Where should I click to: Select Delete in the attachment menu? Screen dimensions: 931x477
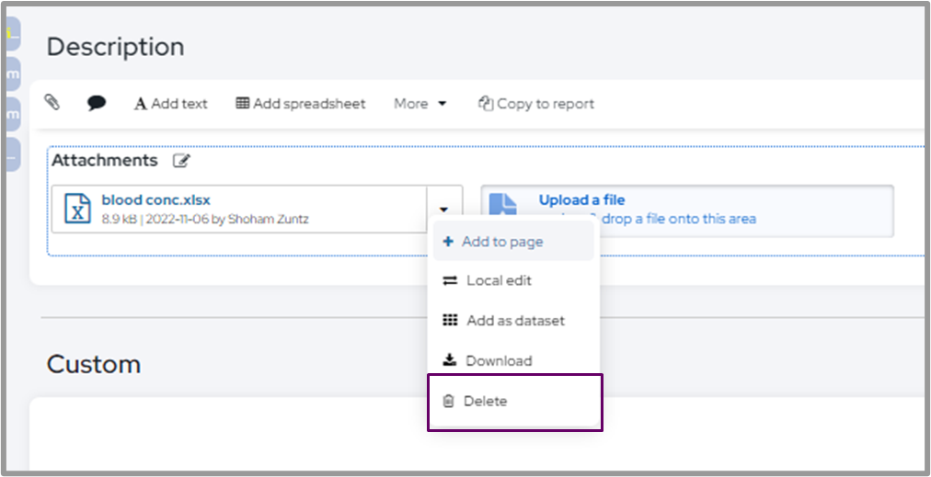tap(486, 401)
